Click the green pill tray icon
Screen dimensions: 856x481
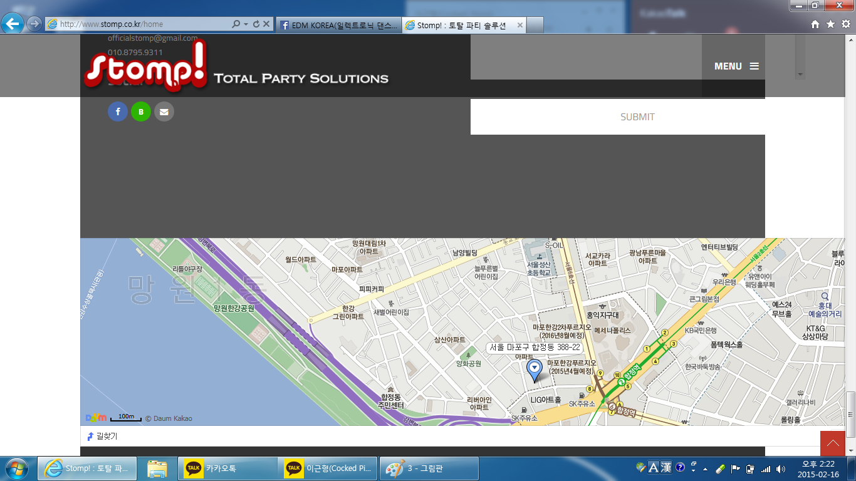[x=721, y=468]
